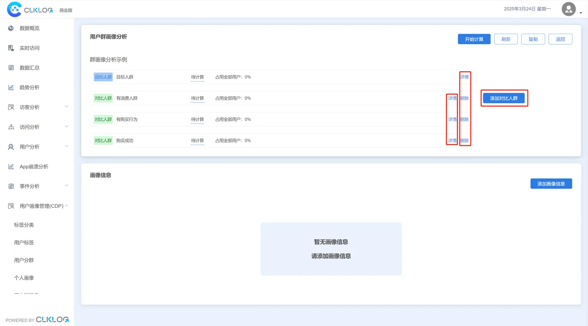
Task: Click the 访客分析 sidebar icon
Action: [11, 107]
